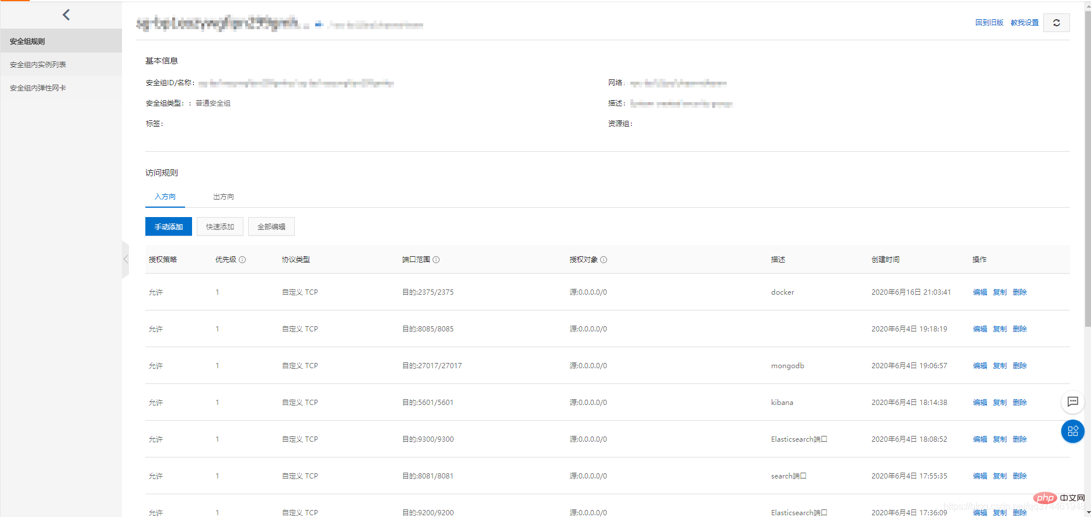Click the 回到旧版 link
The image size is (1091, 517).
(x=989, y=23)
